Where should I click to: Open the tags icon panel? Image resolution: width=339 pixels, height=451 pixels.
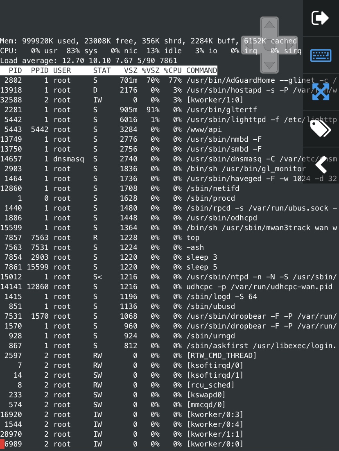tap(321, 129)
